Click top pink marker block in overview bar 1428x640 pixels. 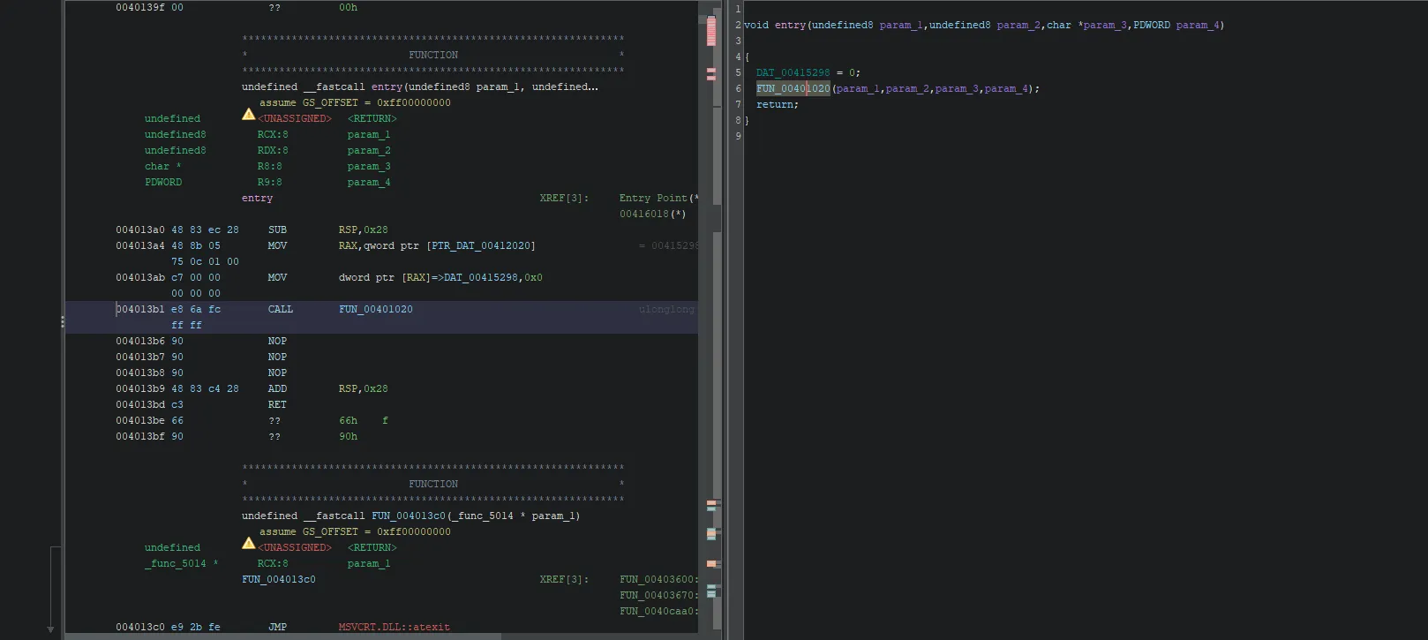coord(711,31)
